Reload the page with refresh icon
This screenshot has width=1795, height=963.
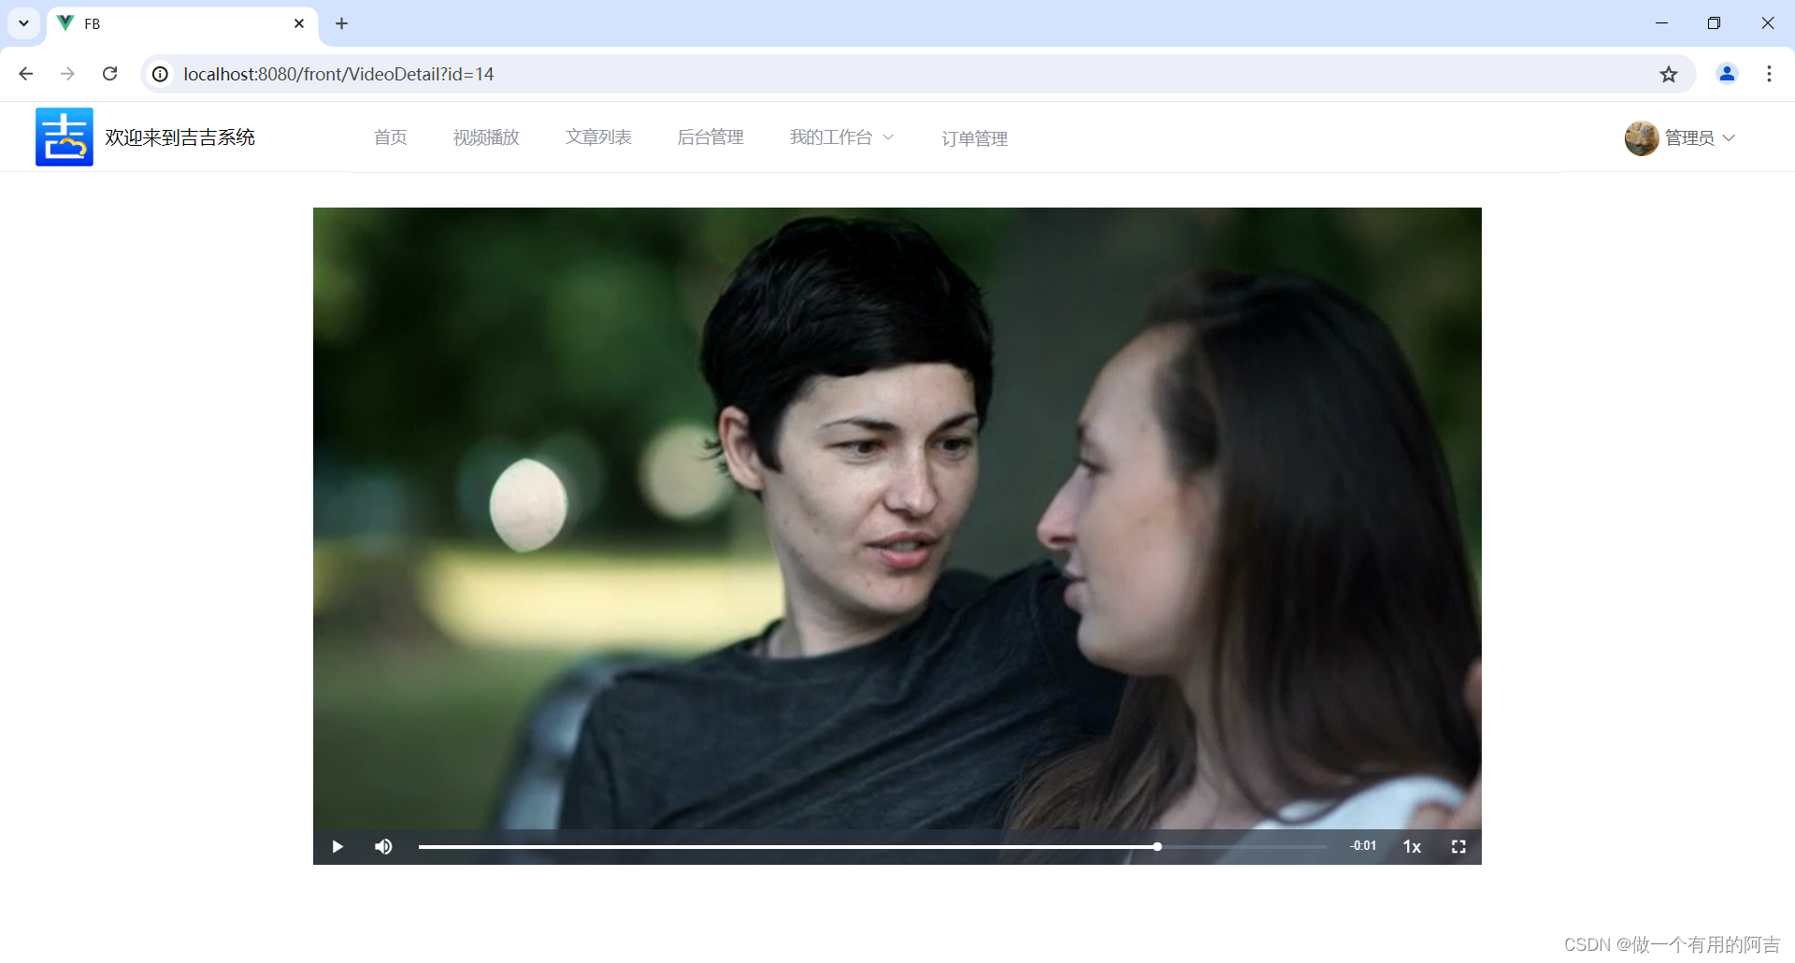(x=109, y=74)
